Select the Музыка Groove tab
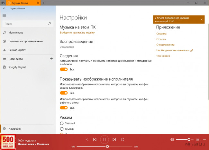This screenshot has height=150, width=209. [x=23, y=3]
